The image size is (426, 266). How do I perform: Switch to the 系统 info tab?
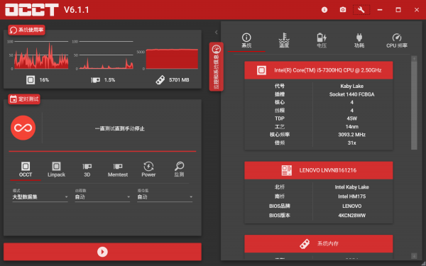(x=246, y=40)
